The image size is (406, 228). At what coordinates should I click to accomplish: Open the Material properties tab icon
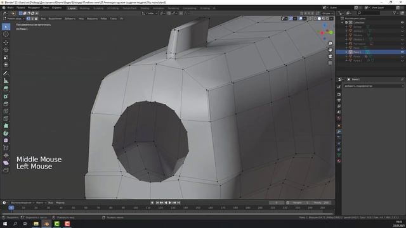(x=339, y=161)
